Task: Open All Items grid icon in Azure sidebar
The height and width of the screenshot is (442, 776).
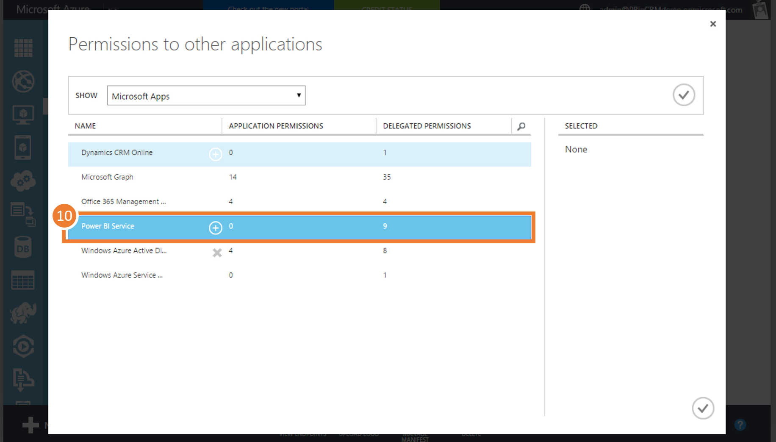Action: (23, 48)
